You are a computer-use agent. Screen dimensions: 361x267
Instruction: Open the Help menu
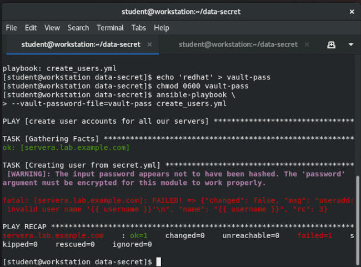click(x=162, y=28)
